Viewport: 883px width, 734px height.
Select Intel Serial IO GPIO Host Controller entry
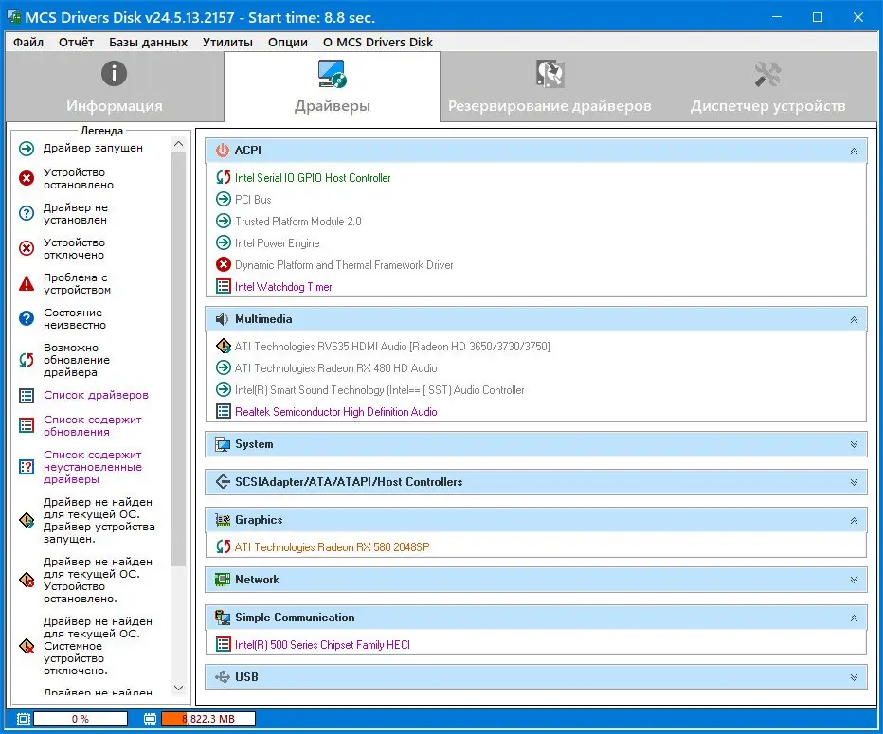313,178
